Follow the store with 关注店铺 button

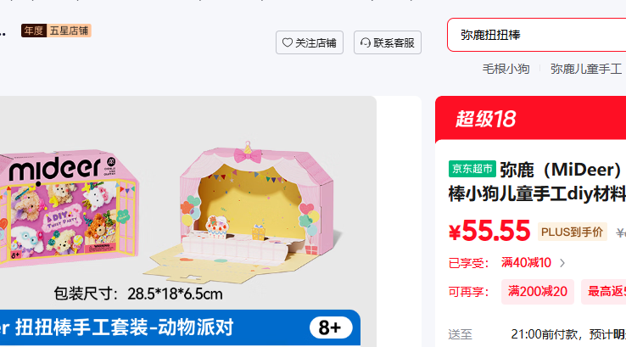click(310, 42)
